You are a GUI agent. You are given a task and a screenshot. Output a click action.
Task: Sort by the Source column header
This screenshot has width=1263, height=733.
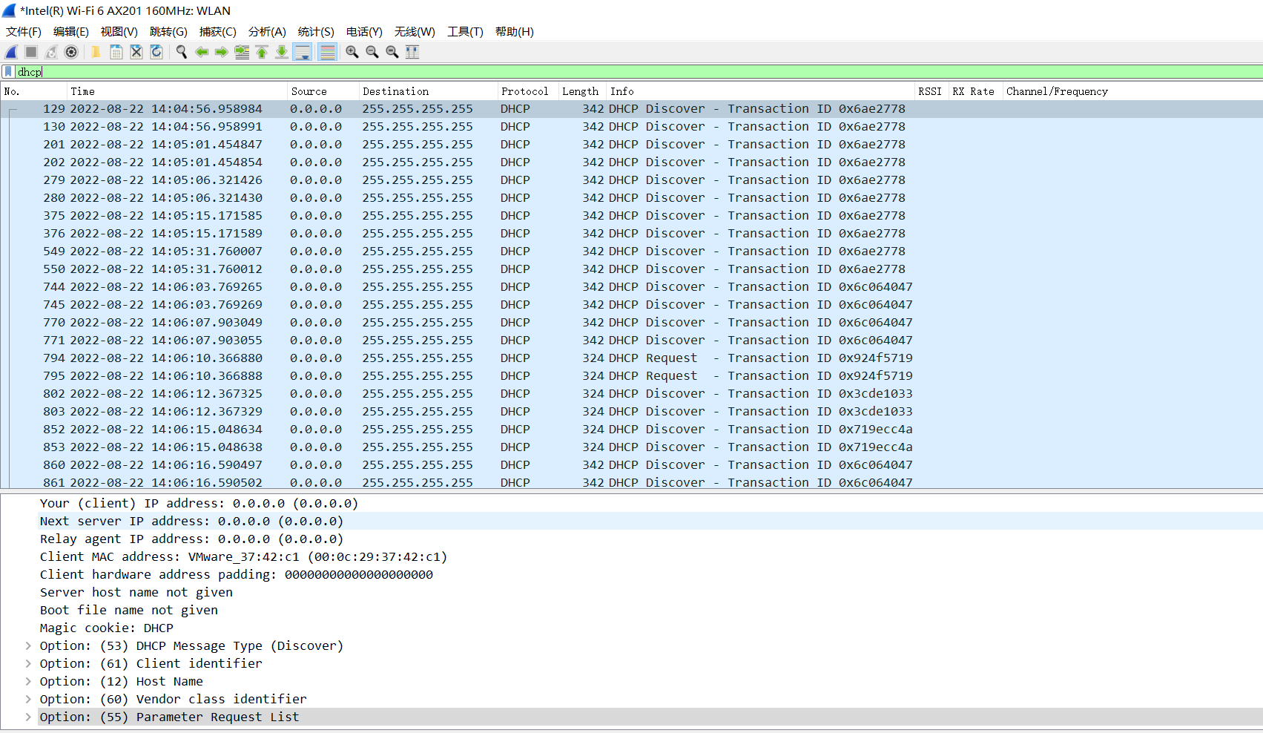pos(309,91)
